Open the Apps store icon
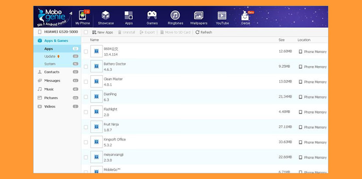Image resolution: width=362 pixels, height=179 pixels. (x=129, y=18)
